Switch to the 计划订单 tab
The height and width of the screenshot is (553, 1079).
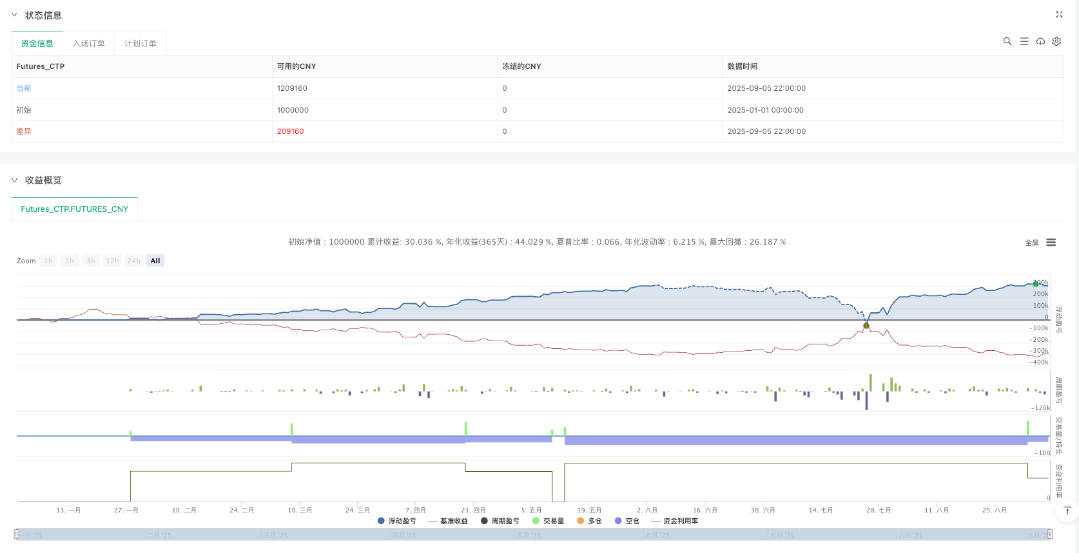click(x=140, y=43)
